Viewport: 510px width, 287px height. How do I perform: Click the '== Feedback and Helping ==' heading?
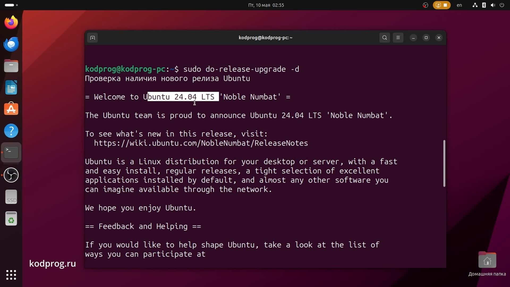click(x=143, y=226)
